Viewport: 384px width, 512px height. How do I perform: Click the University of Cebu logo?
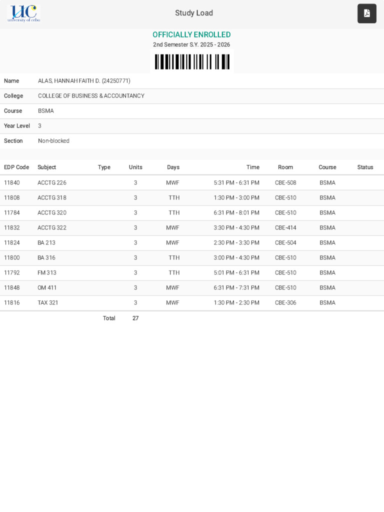[x=24, y=13]
